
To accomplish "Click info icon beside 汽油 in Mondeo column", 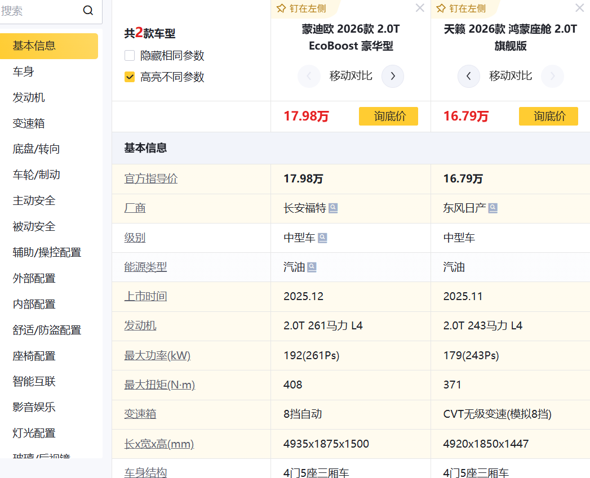I will pyautogui.click(x=312, y=267).
